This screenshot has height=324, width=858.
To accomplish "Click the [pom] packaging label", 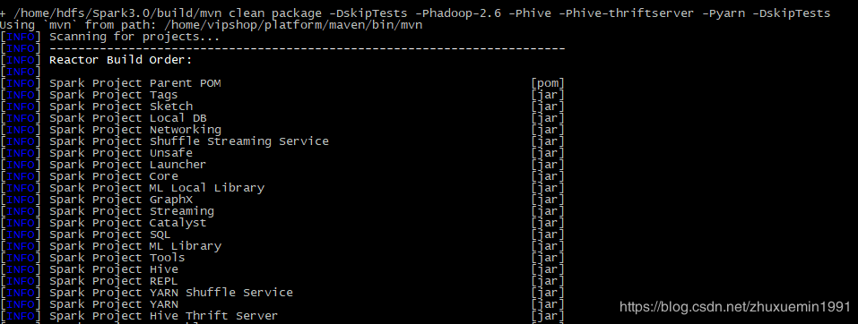I will tap(548, 83).
